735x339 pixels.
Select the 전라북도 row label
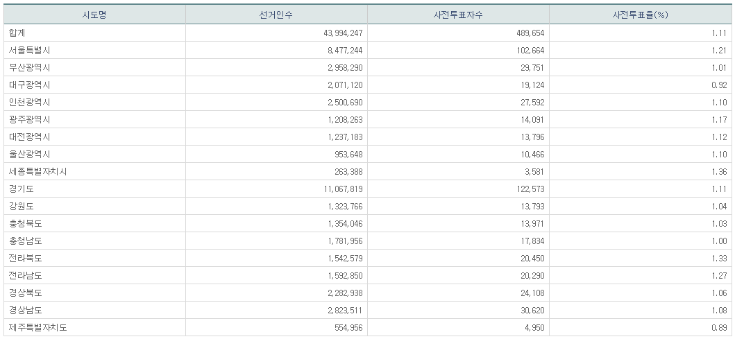point(26,258)
